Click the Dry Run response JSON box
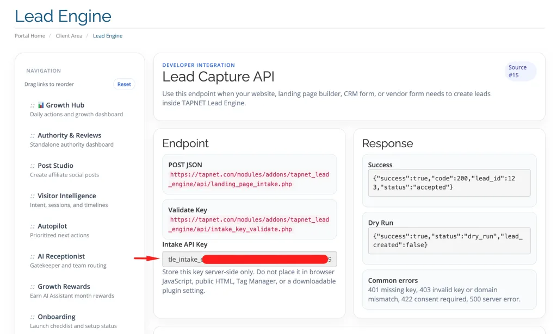This screenshot has height=334, width=557. [449, 241]
